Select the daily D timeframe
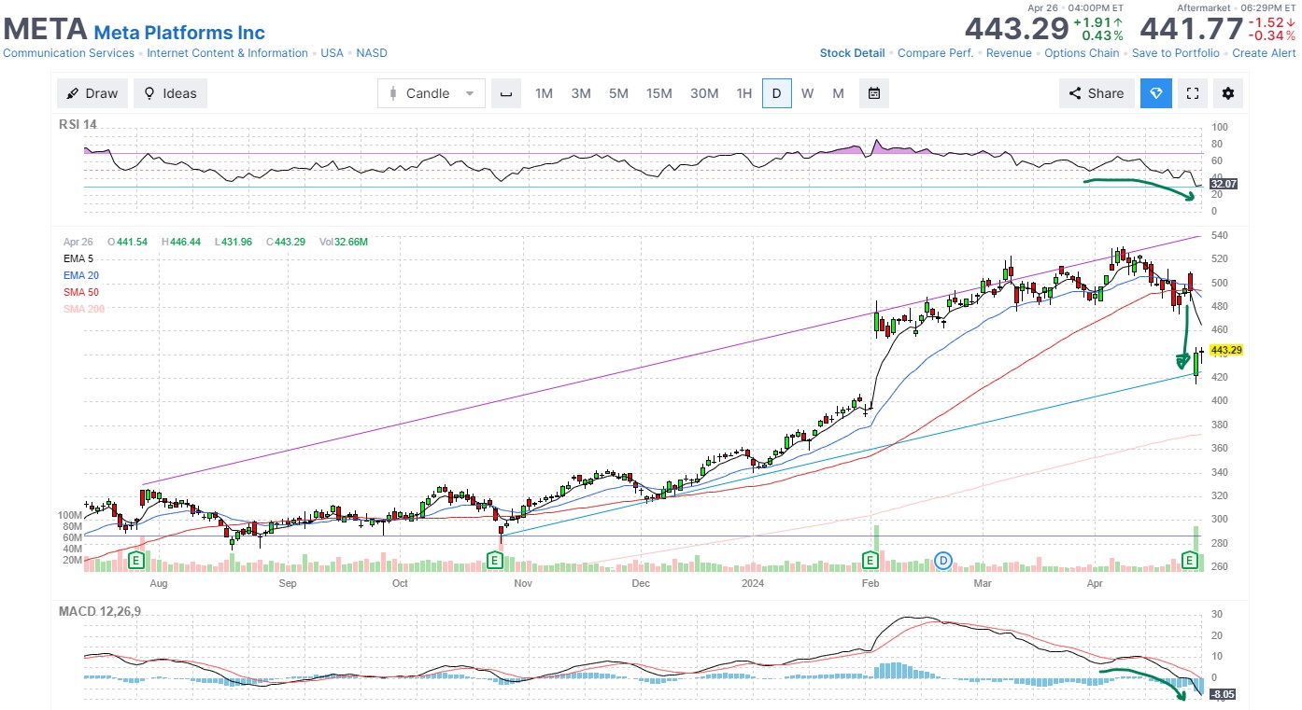The height and width of the screenshot is (710, 1302). [x=776, y=93]
